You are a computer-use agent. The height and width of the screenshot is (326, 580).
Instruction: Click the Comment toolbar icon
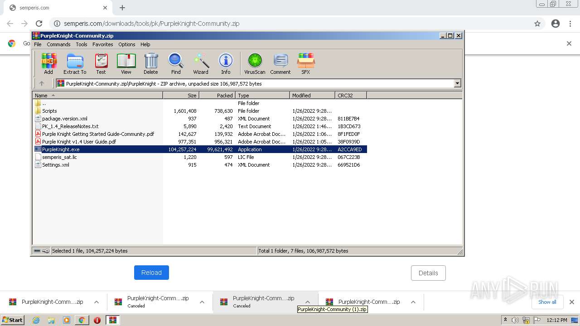pyautogui.click(x=280, y=63)
